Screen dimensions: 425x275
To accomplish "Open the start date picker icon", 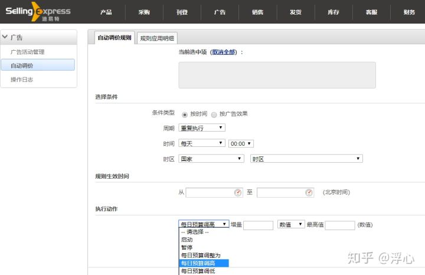I will [x=238, y=192].
